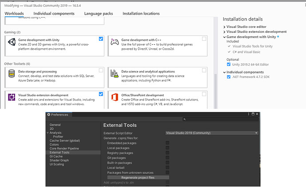Select Core Render Pipeline preference
The height and width of the screenshot is (187, 306).
(64, 148)
